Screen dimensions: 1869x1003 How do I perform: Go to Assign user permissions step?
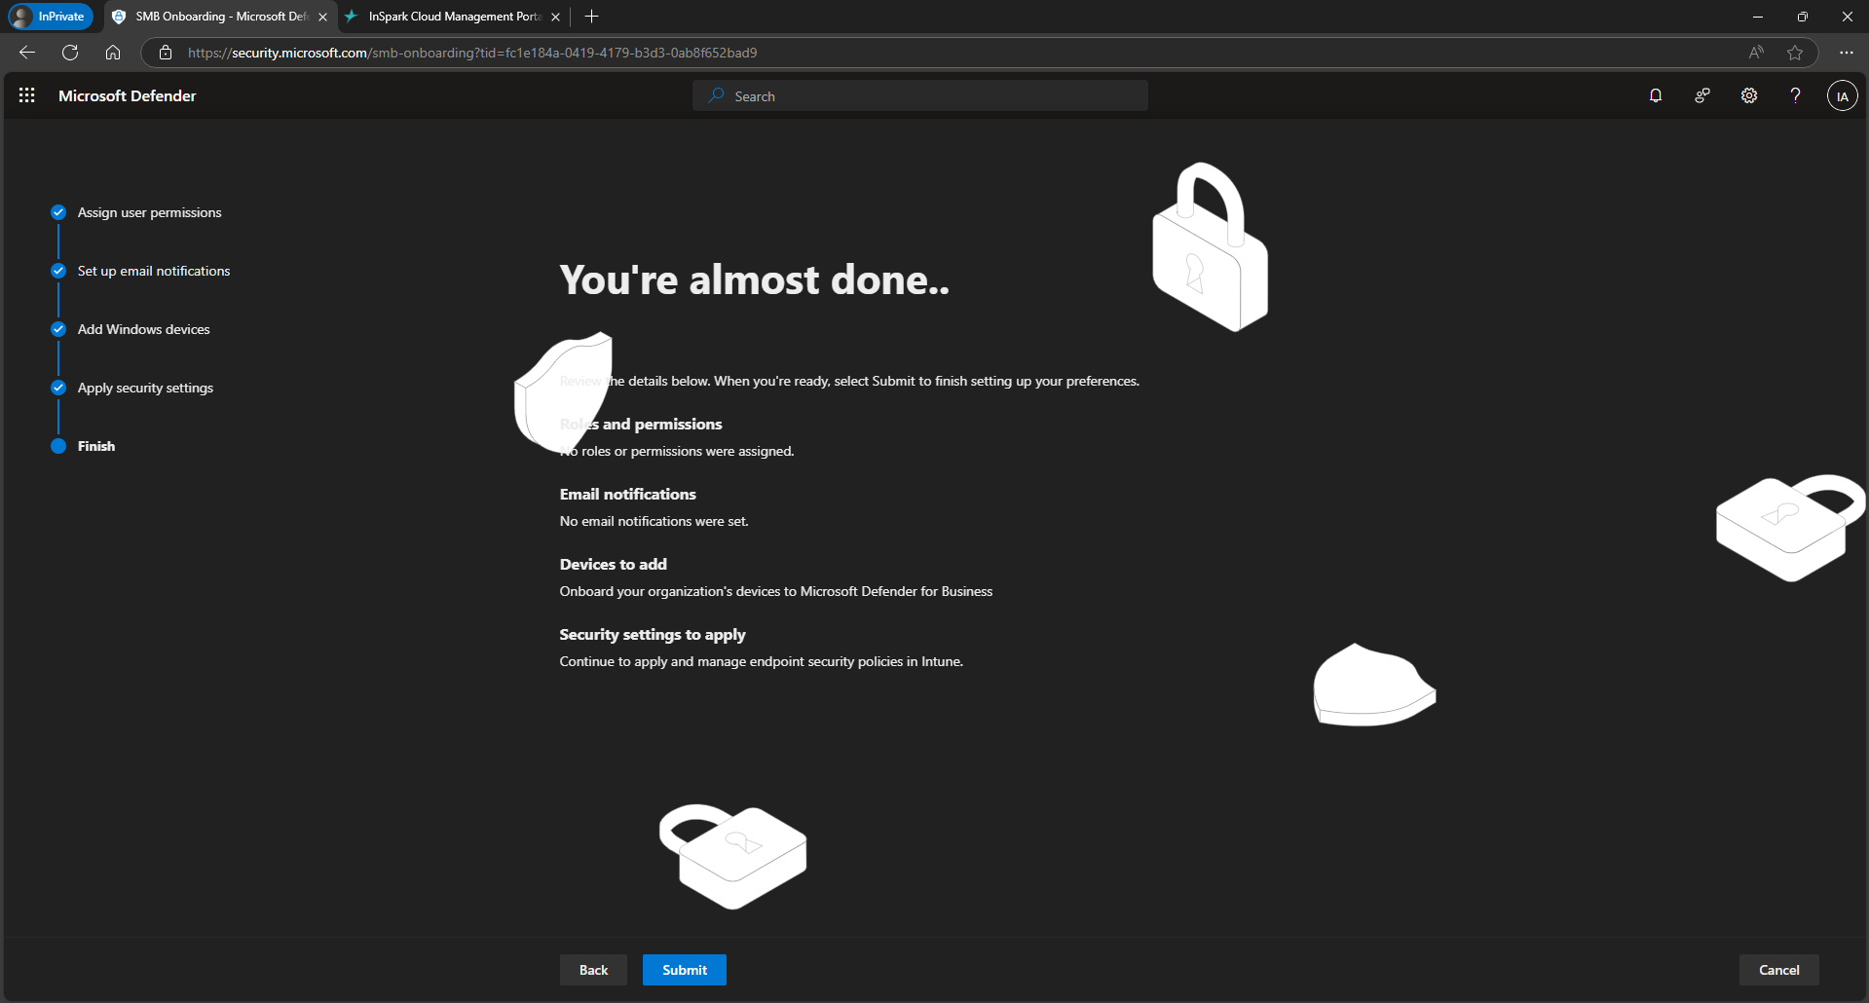tap(149, 212)
